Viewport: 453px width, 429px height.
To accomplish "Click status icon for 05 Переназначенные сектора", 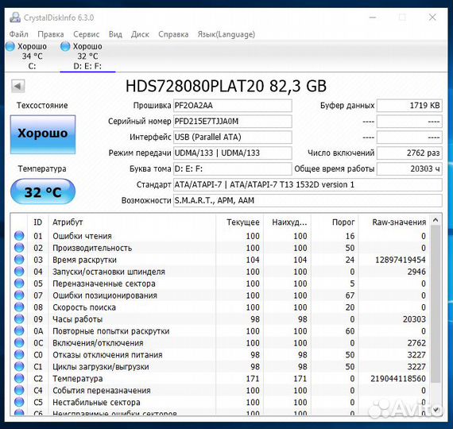I will point(19,283).
